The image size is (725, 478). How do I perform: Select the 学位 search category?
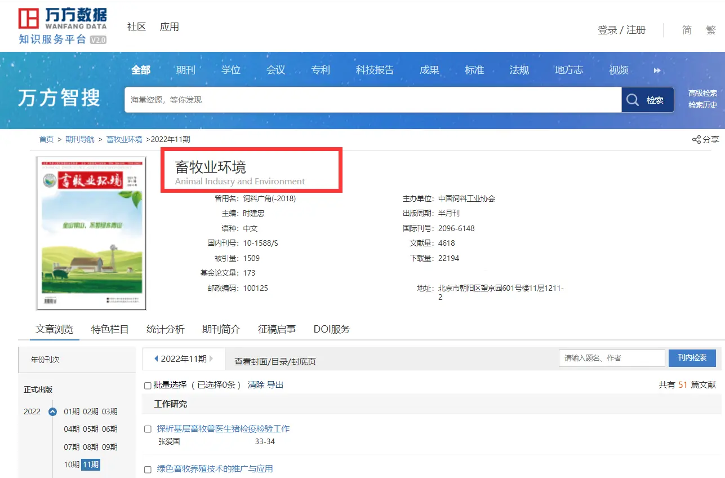pos(231,70)
